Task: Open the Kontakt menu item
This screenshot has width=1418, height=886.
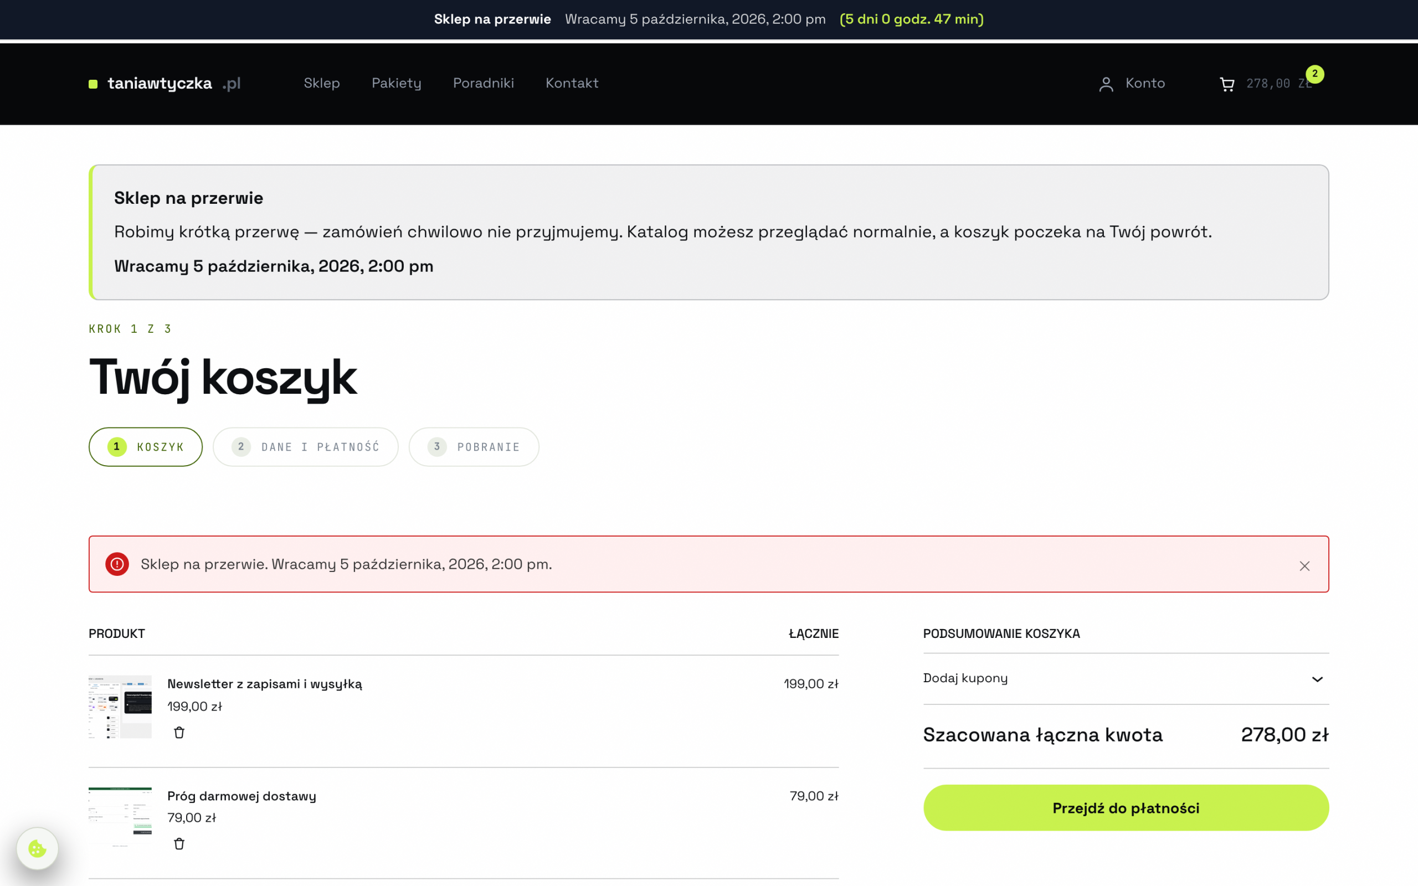Action: tap(572, 83)
